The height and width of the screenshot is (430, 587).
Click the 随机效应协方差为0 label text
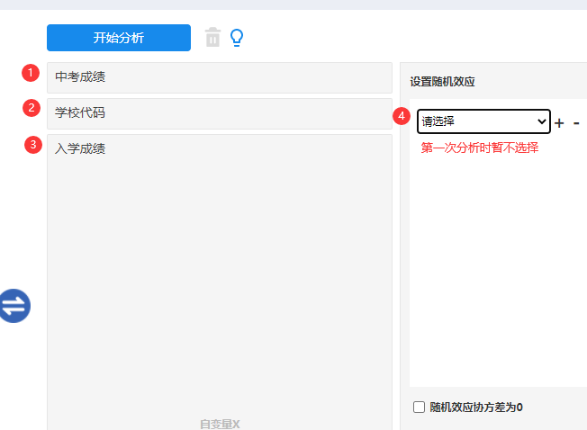(x=476, y=407)
